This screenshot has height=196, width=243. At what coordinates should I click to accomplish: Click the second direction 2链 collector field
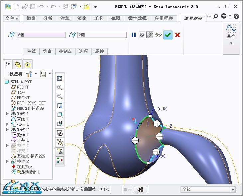[x=102, y=35]
